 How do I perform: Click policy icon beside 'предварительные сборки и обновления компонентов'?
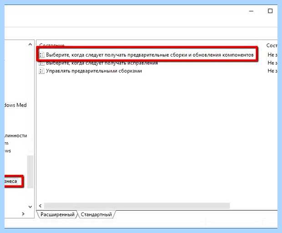[x=42, y=55]
